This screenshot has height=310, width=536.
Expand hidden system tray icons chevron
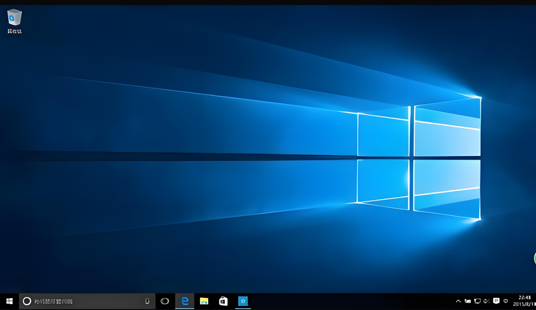(458, 301)
